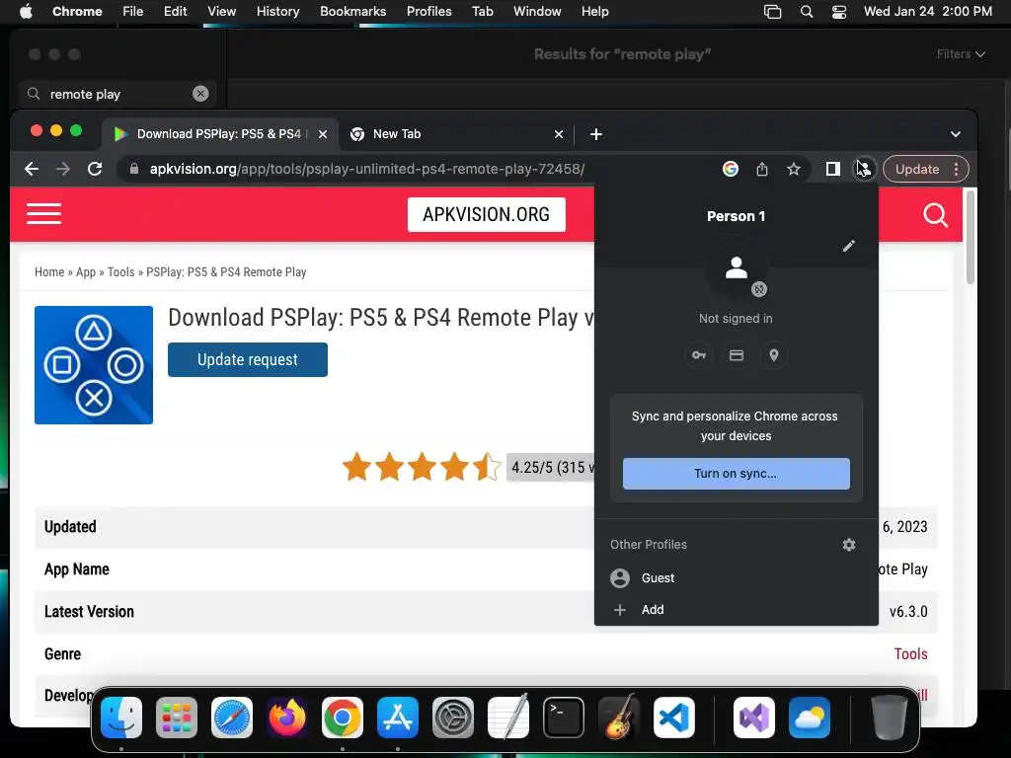Click the Turn on sync button
Viewport: 1011px width, 758px height.
(736, 474)
